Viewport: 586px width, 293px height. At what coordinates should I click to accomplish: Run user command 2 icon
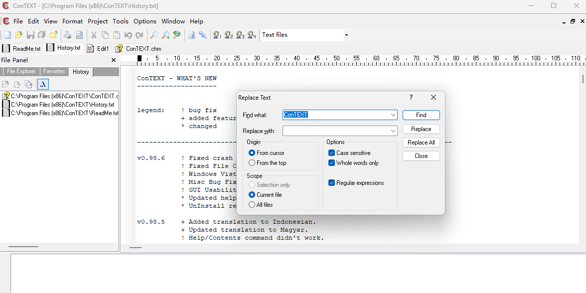229,35
